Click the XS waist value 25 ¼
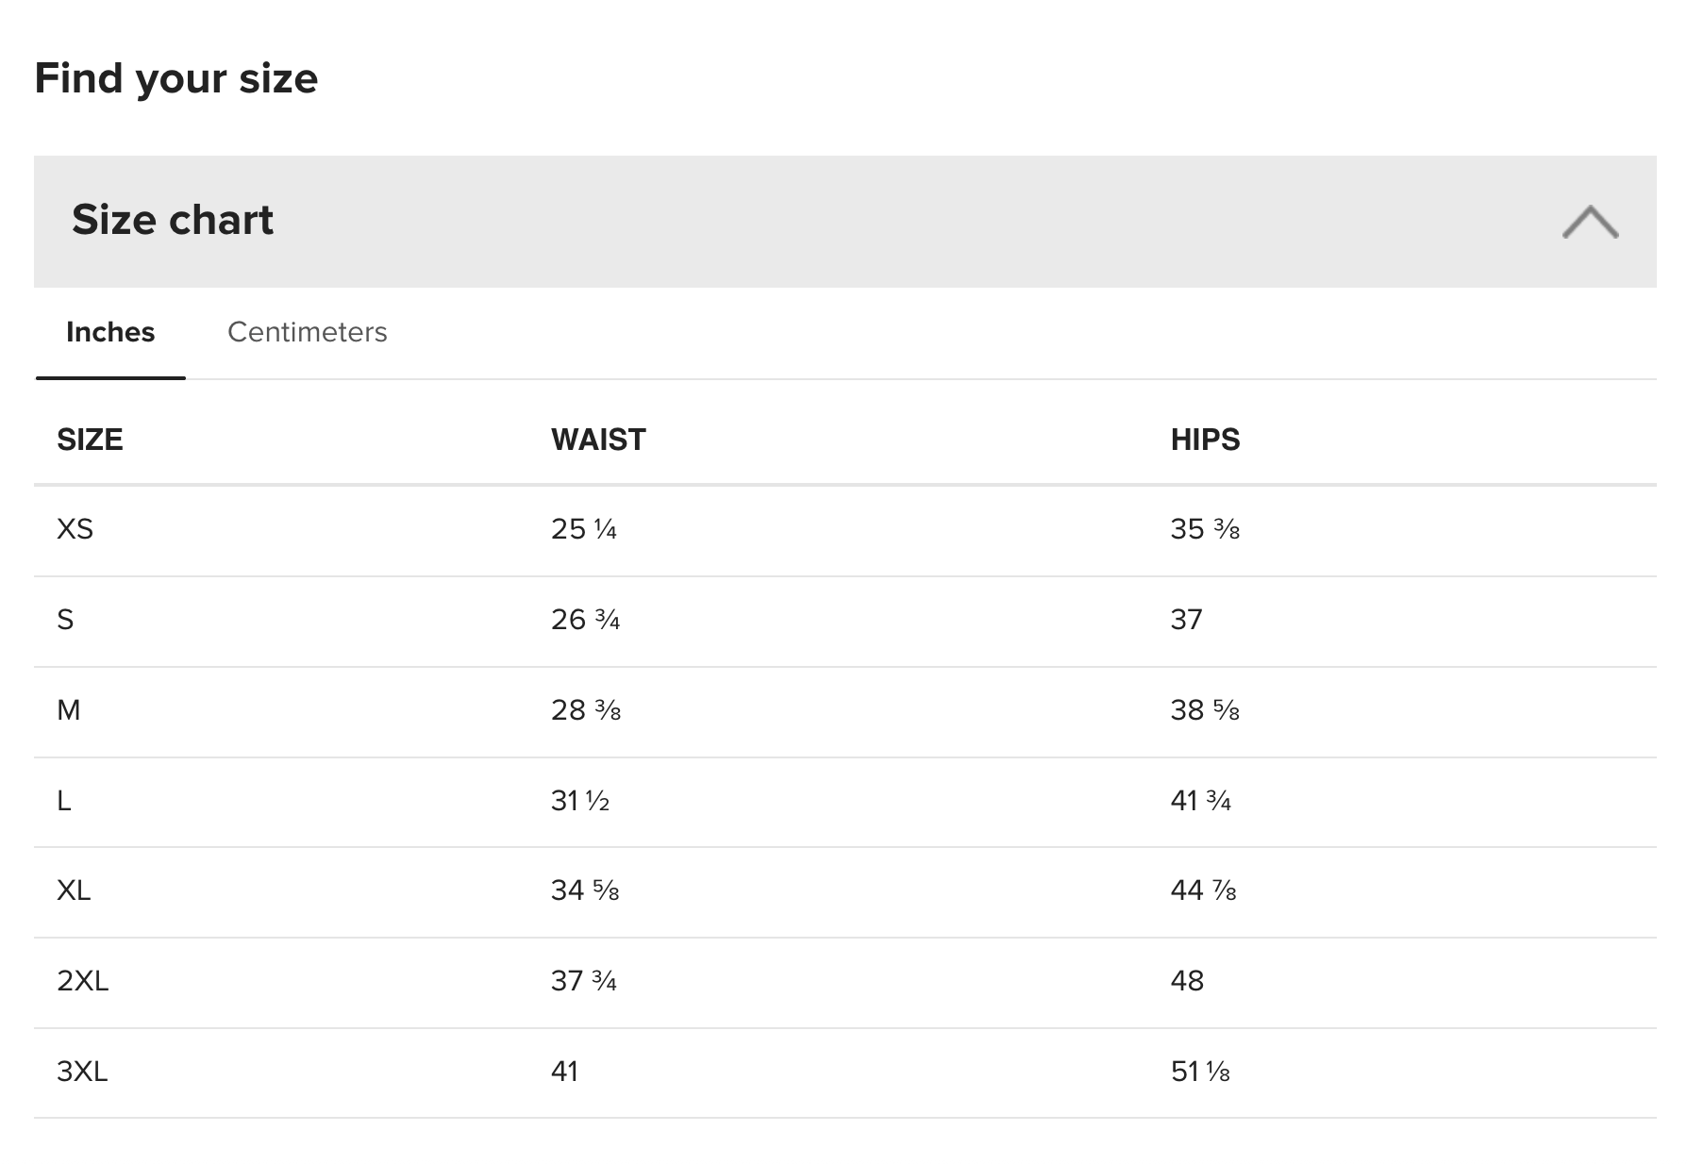This screenshot has height=1164, width=1687. click(584, 529)
